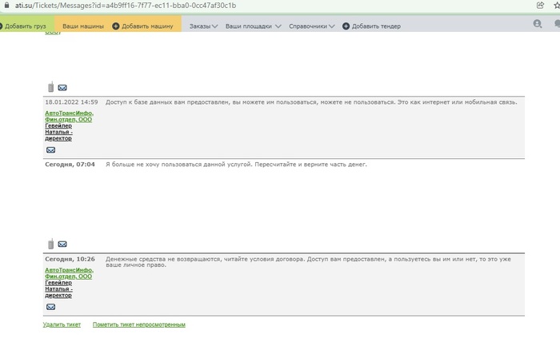The width and height of the screenshot is (560, 338).
Task: Open the Ваши машины menu item
Action: pyautogui.click(x=82, y=26)
